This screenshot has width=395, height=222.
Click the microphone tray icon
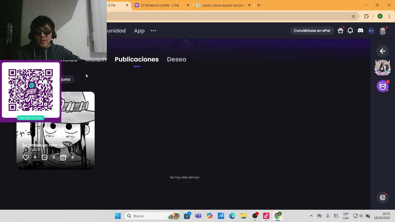point(328,216)
